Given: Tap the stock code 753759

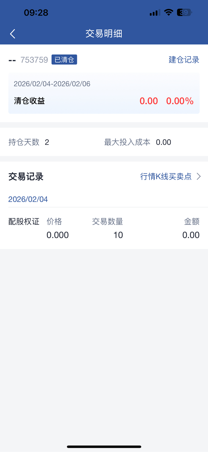Looking at the screenshot, I should pos(34,60).
